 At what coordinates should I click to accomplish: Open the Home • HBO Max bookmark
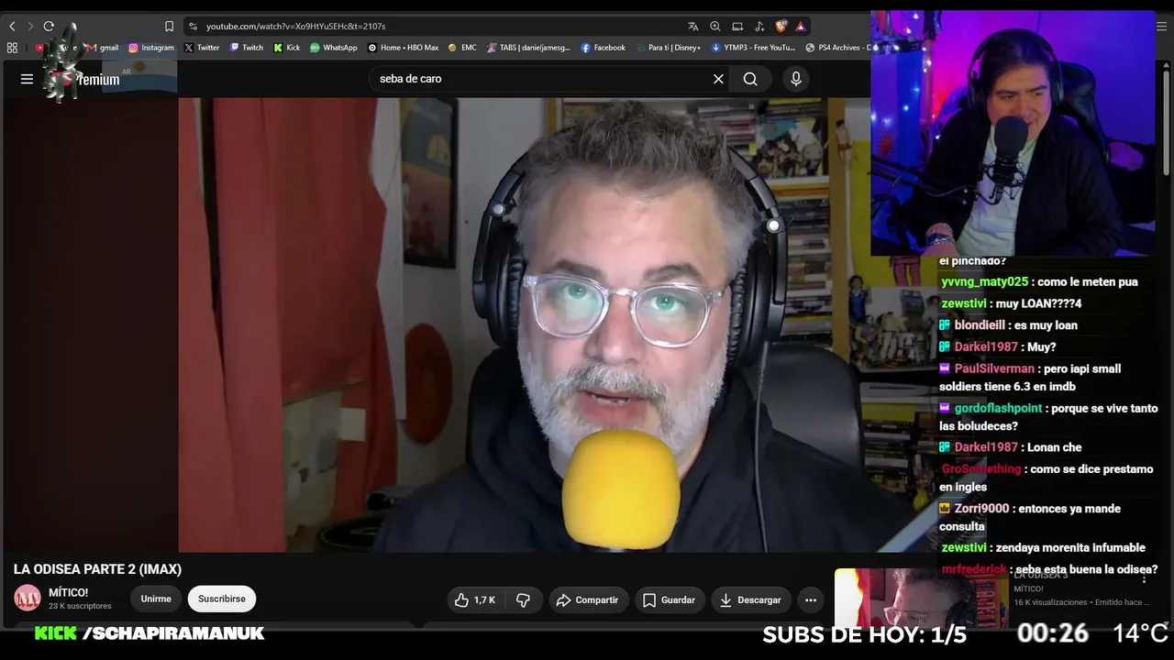coord(404,48)
